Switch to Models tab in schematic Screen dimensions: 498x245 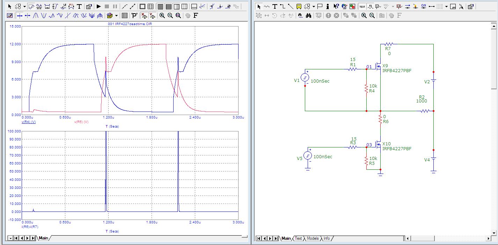pos(313,238)
